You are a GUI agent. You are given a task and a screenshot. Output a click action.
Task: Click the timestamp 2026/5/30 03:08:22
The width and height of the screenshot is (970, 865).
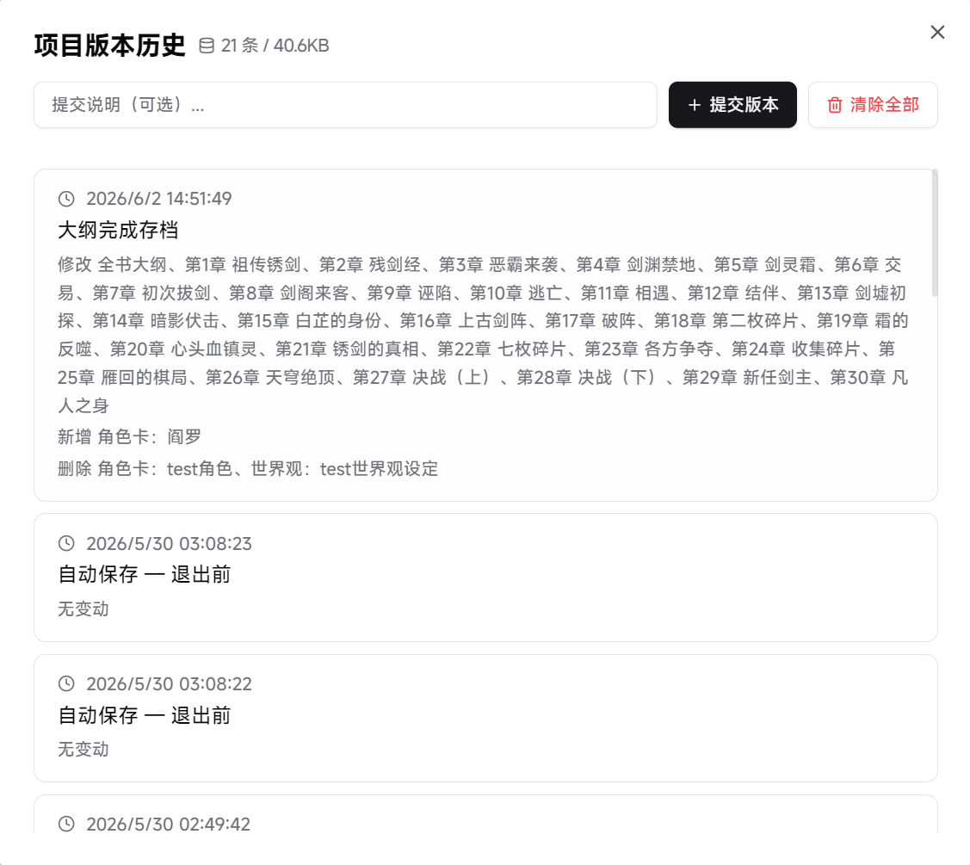click(x=169, y=683)
